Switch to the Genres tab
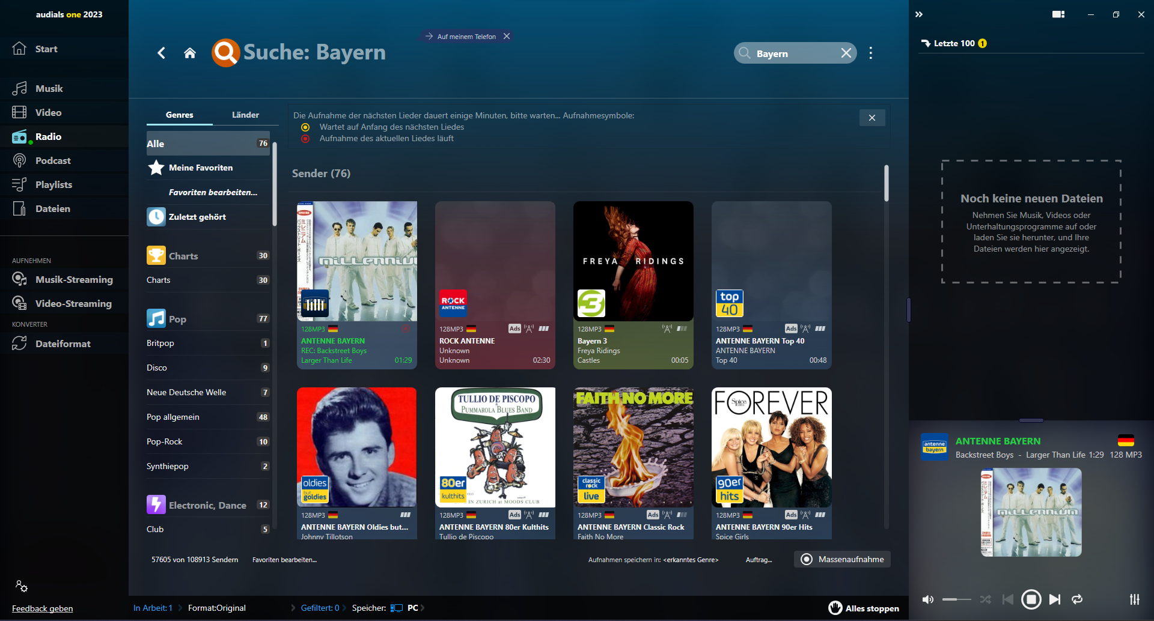This screenshot has height=621, width=1154. (179, 115)
